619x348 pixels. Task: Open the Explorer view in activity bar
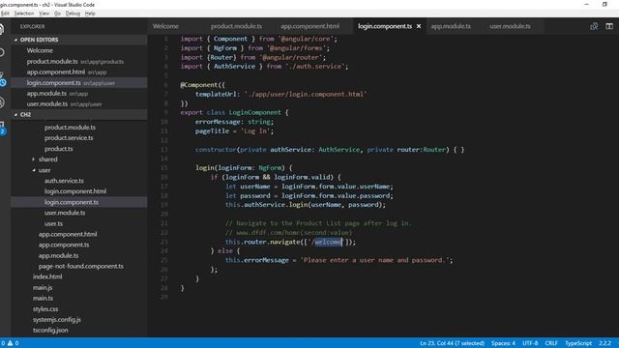tap(2, 29)
